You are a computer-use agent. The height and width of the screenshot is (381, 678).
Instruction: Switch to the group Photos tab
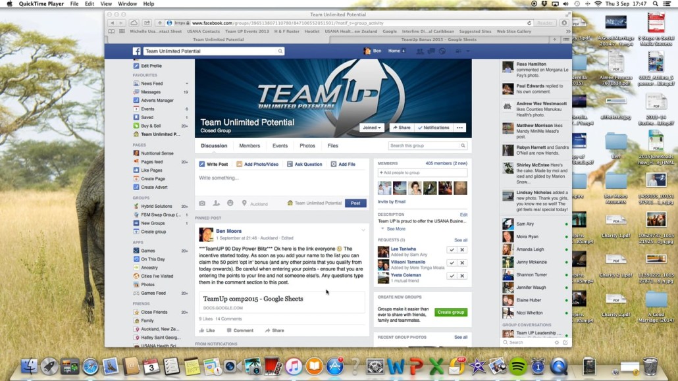pyautogui.click(x=307, y=145)
